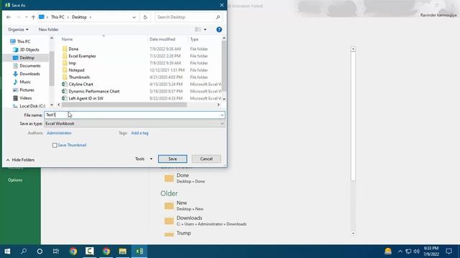Screen dimensions: 460x258
Task: Select the Done folder in file list
Action: pyautogui.click(x=73, y=49)
